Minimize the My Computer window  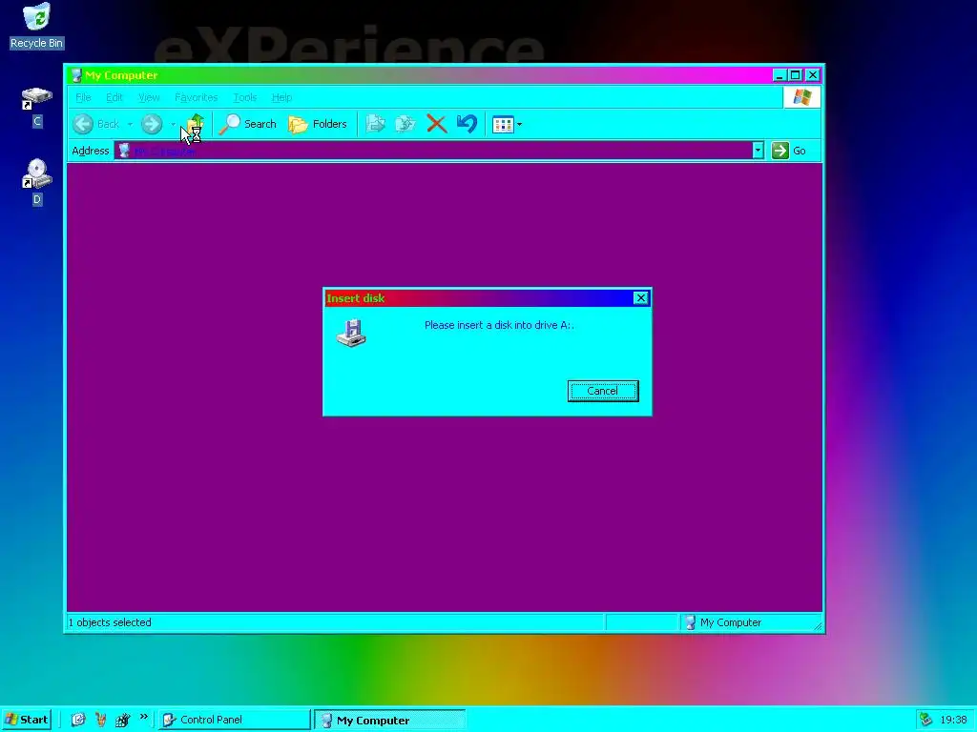[780, 75]
